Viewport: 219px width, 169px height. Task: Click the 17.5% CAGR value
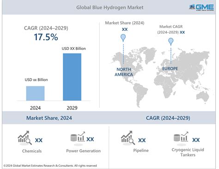click(x=46, y=37)
